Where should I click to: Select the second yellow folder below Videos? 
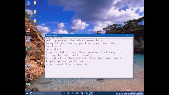(x=35, y=13)
